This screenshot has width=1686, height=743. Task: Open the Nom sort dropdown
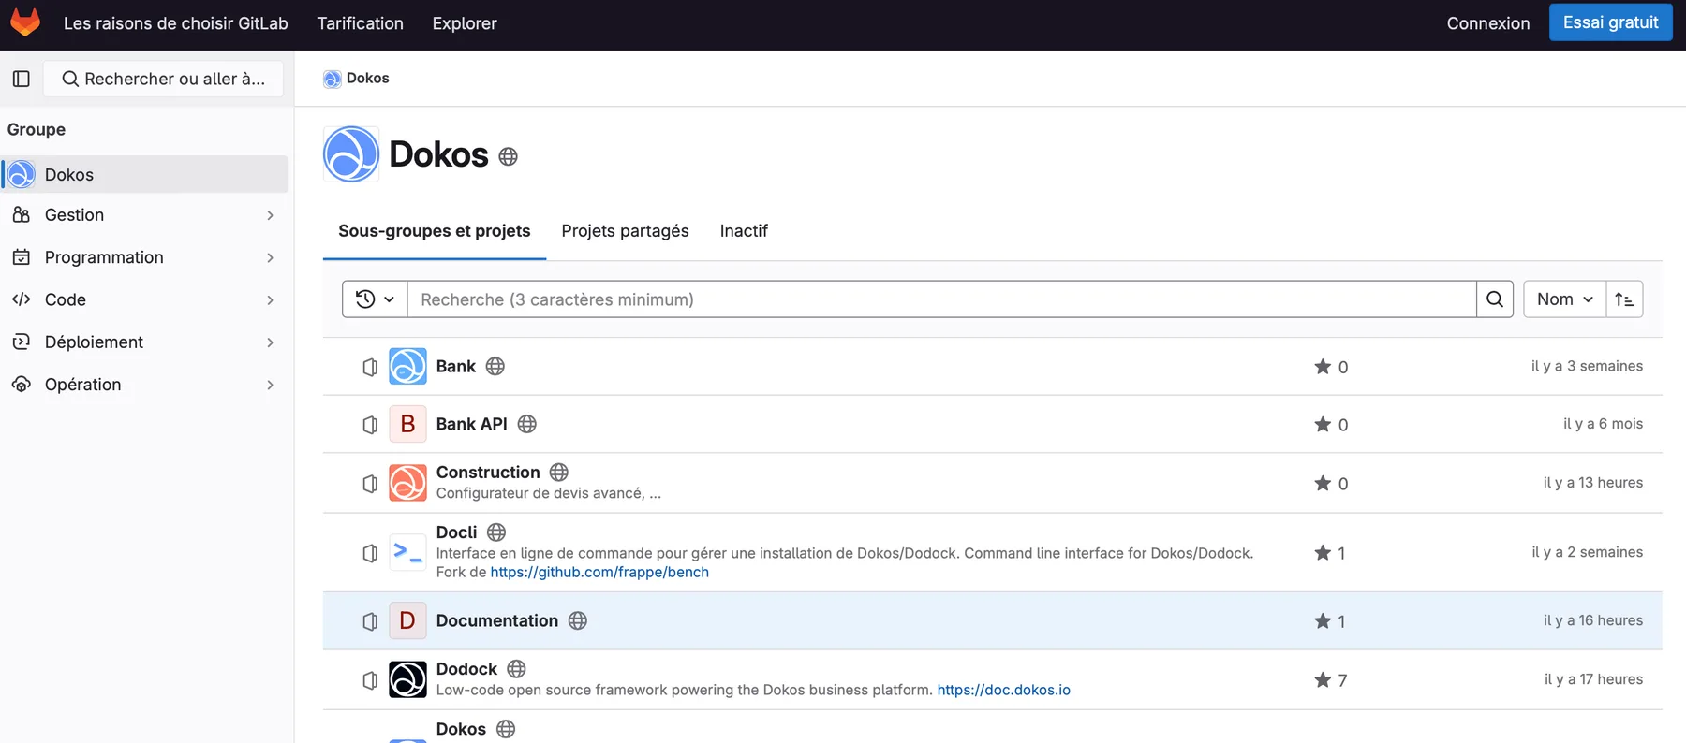(x=1564, y=299)
